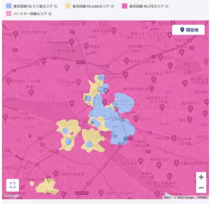The width and height of the screenshot is (211, 204).
Task: Select the 八幡中 school marker
Action: [189, 120]
